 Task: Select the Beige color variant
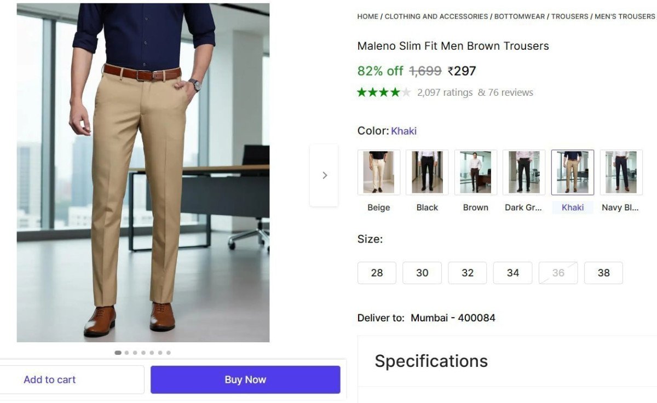point(378,171)
